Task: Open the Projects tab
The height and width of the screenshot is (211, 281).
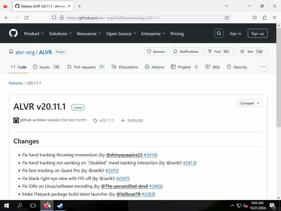Action: tap(185, 67)
